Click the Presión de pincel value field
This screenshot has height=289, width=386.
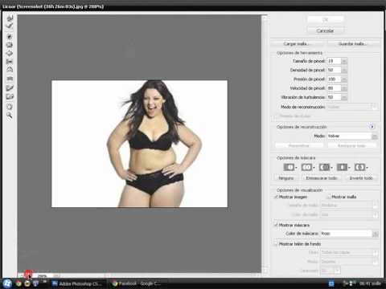pos(334,79)
